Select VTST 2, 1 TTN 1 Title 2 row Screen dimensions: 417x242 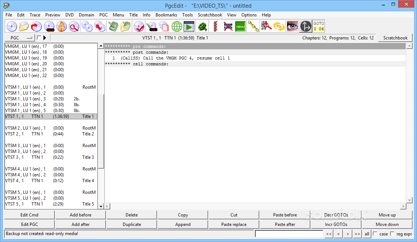tap(51, 134)
